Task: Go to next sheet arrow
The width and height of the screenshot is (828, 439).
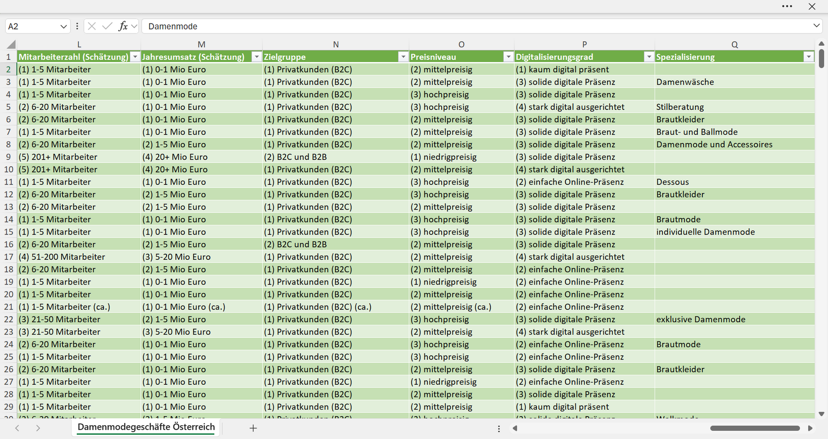Action: coord(38,428)
